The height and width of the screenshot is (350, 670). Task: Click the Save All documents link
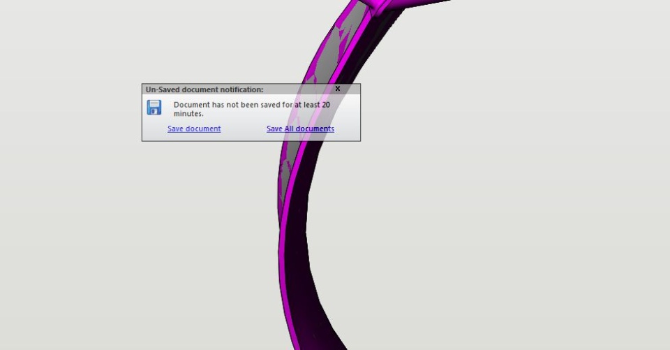[300, 129]
